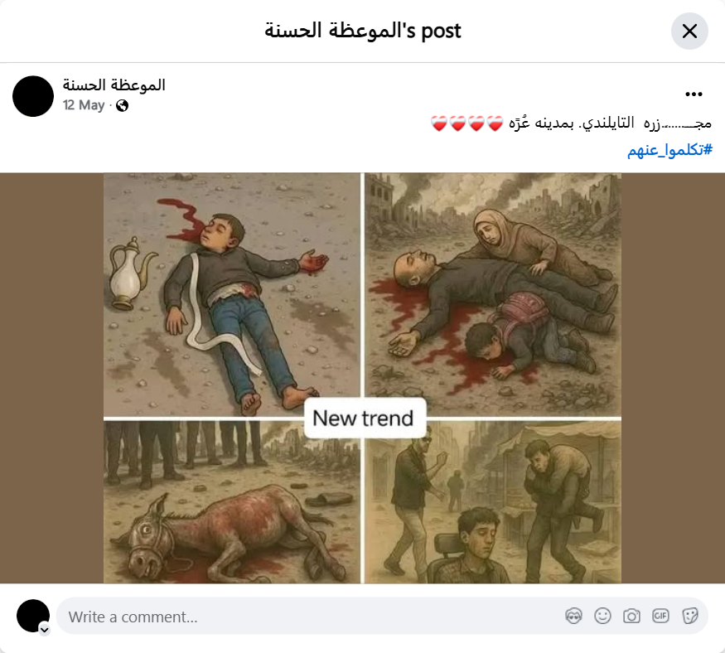This screenshot has height=653, width=725.
Task: Click the globe public audience icon
Action: [122, 106]
